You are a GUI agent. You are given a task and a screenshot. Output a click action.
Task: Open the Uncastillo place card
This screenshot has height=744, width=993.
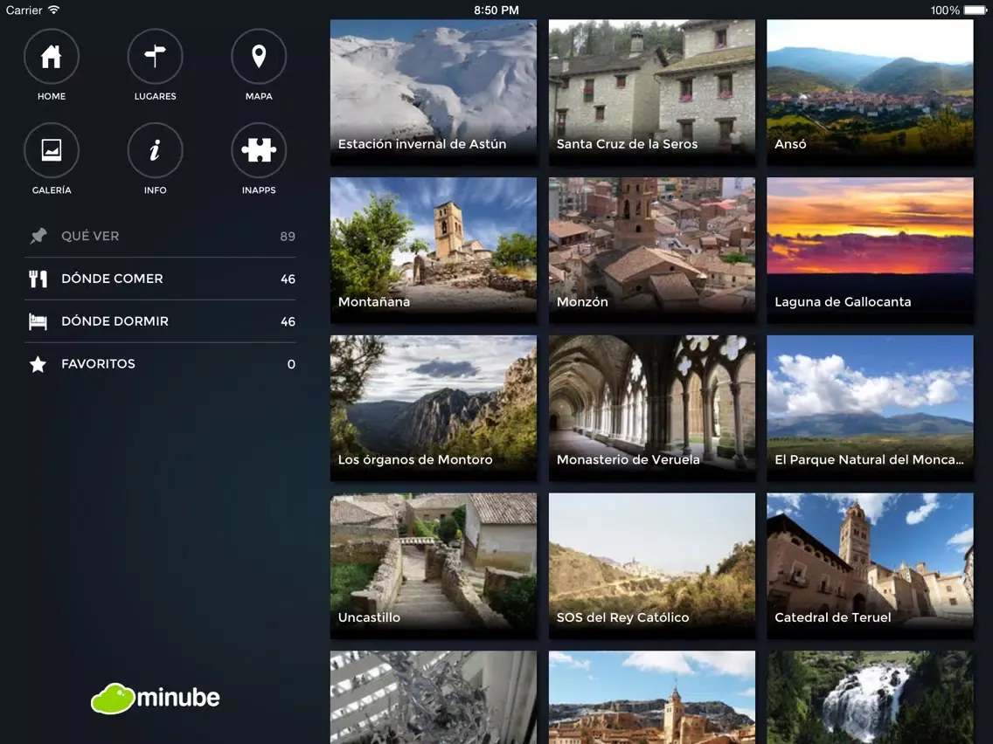click(x=434, y=566)
